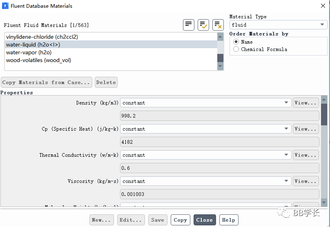
Task: Select water-vapor (h2o) in materials list
Action: point(111,52)
